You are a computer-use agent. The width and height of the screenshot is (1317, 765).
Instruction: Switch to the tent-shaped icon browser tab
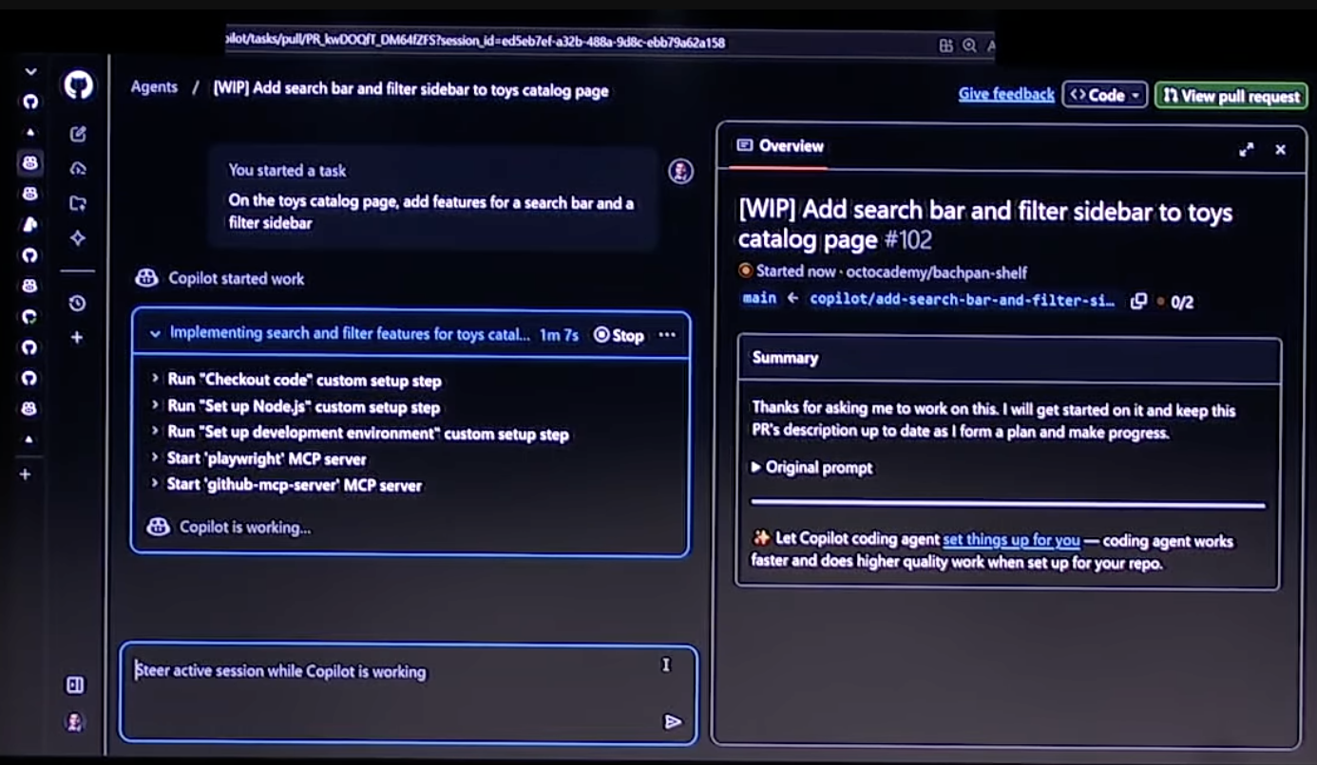[30, 225]
